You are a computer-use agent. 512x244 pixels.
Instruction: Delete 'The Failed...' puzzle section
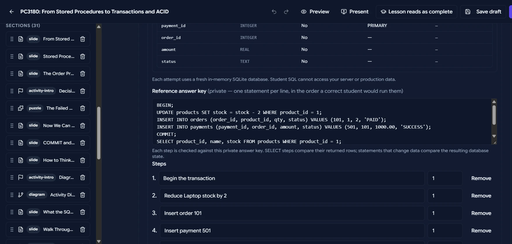click(83, 108)
